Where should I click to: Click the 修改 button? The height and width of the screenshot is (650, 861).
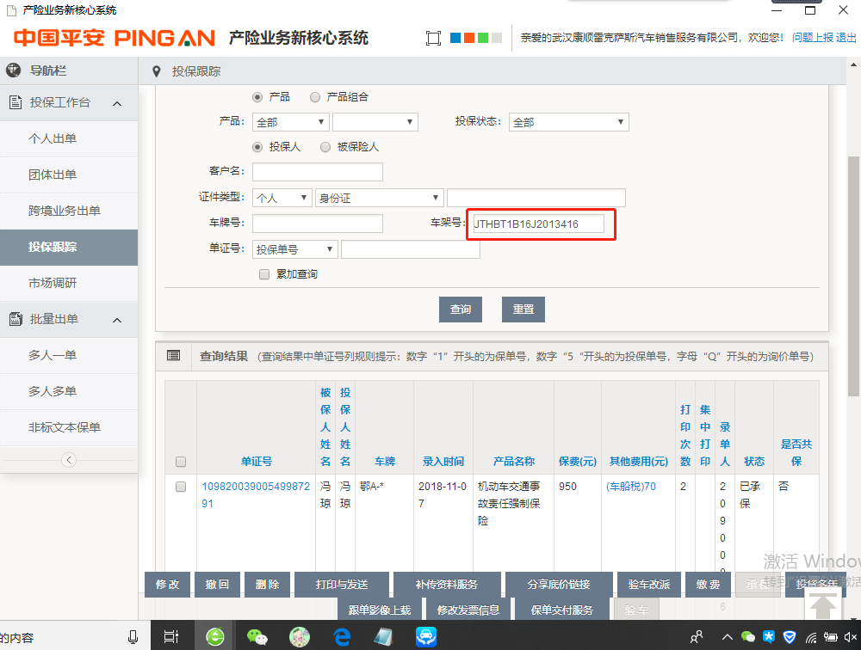168,585
